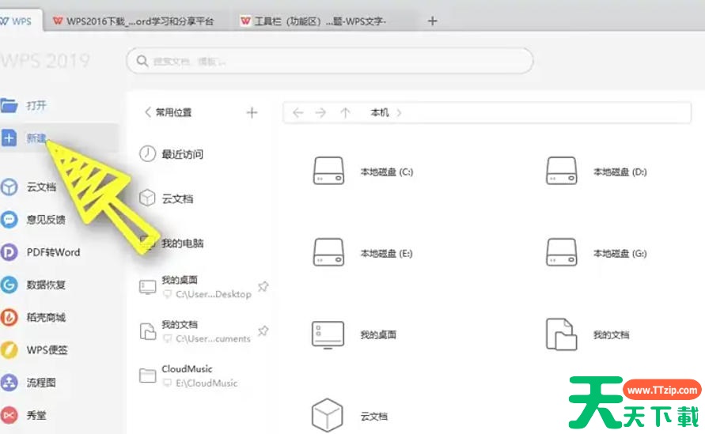
Task: Open 秀堂 icon in sidebar
Action: click(9, 414)
